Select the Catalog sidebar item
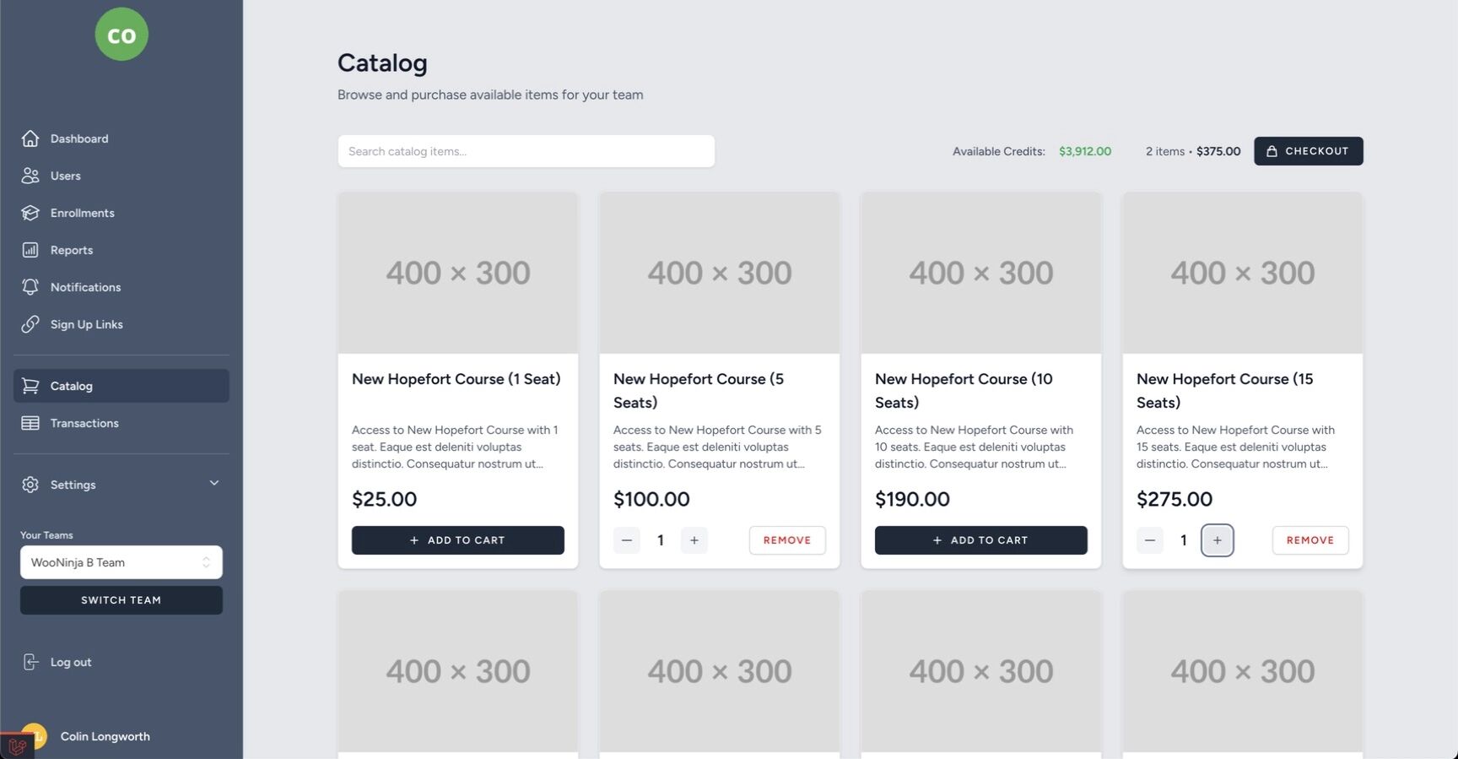Viewport: 1458px width, 759px height. (x=121, y=386)
